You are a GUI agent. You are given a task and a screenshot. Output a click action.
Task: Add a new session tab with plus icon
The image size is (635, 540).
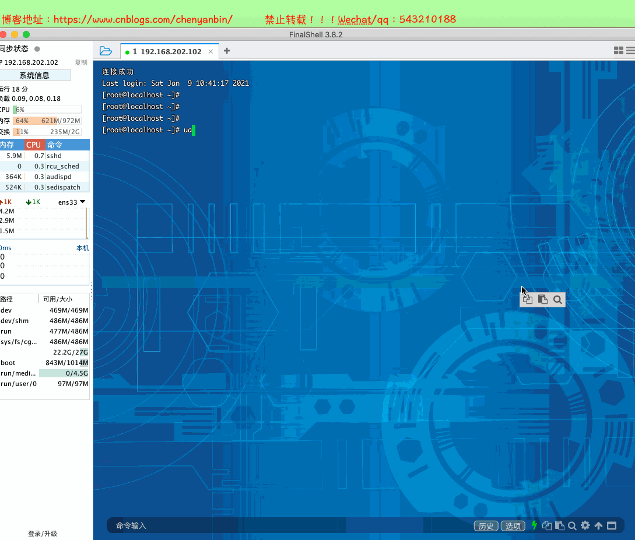(227, 51)
